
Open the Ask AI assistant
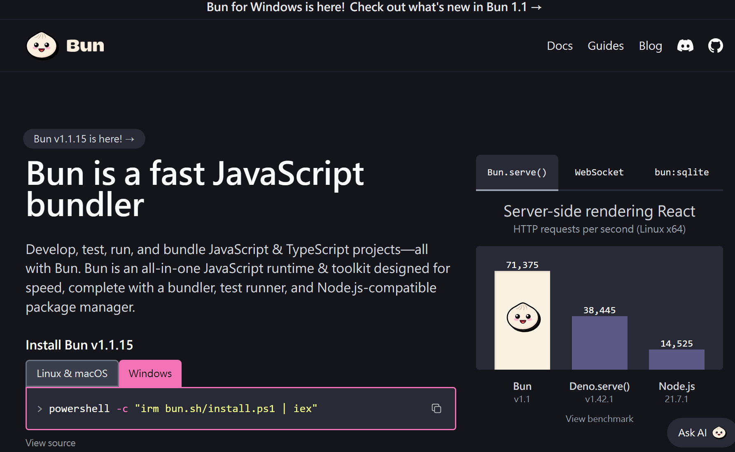click(x=701, y=433)
